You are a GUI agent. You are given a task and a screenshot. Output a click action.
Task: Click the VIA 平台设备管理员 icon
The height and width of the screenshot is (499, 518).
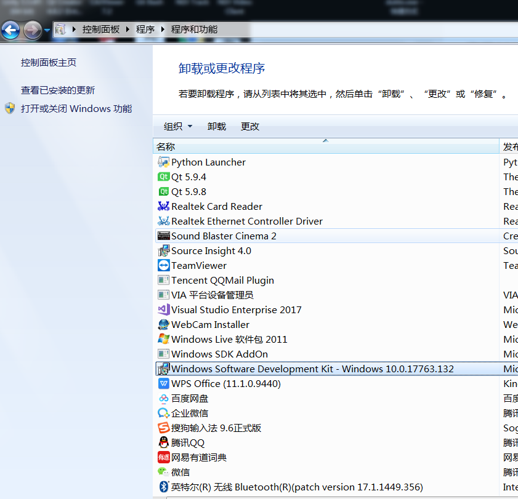point(163,295)
